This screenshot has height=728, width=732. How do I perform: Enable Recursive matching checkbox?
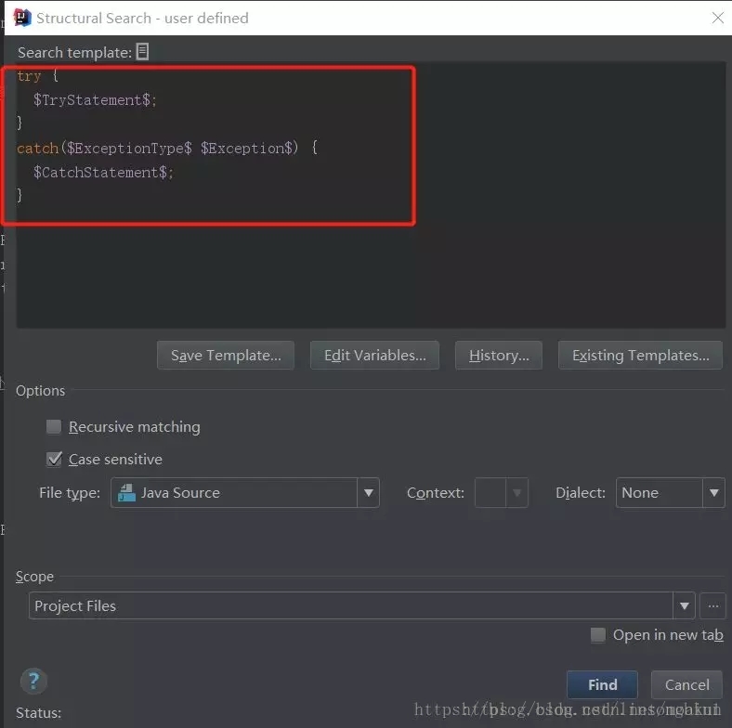[x=54, y=426]
